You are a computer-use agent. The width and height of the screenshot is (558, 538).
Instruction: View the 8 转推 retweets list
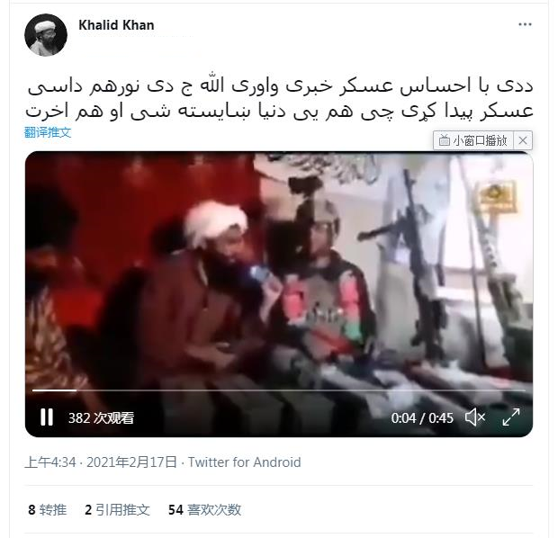[48, 509]
